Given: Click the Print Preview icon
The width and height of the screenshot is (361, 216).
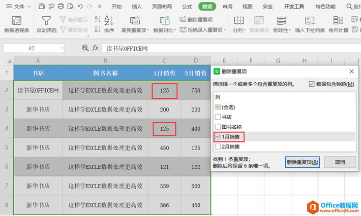Looking at the screenshot, I should (x=71, y=7).
